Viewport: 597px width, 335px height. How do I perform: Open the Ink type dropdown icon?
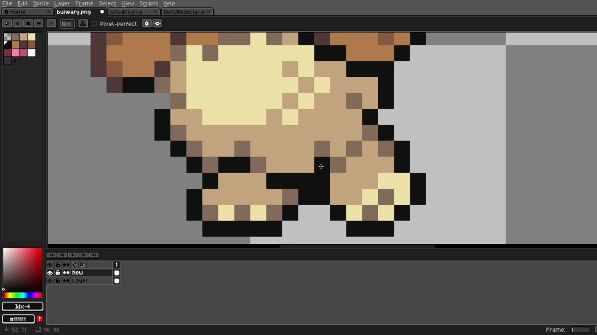point(83,24)
